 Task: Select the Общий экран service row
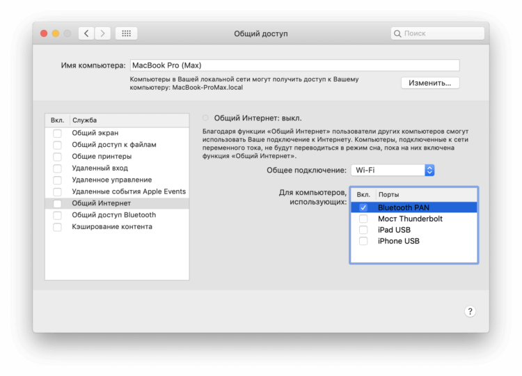(x=117, y=133)
